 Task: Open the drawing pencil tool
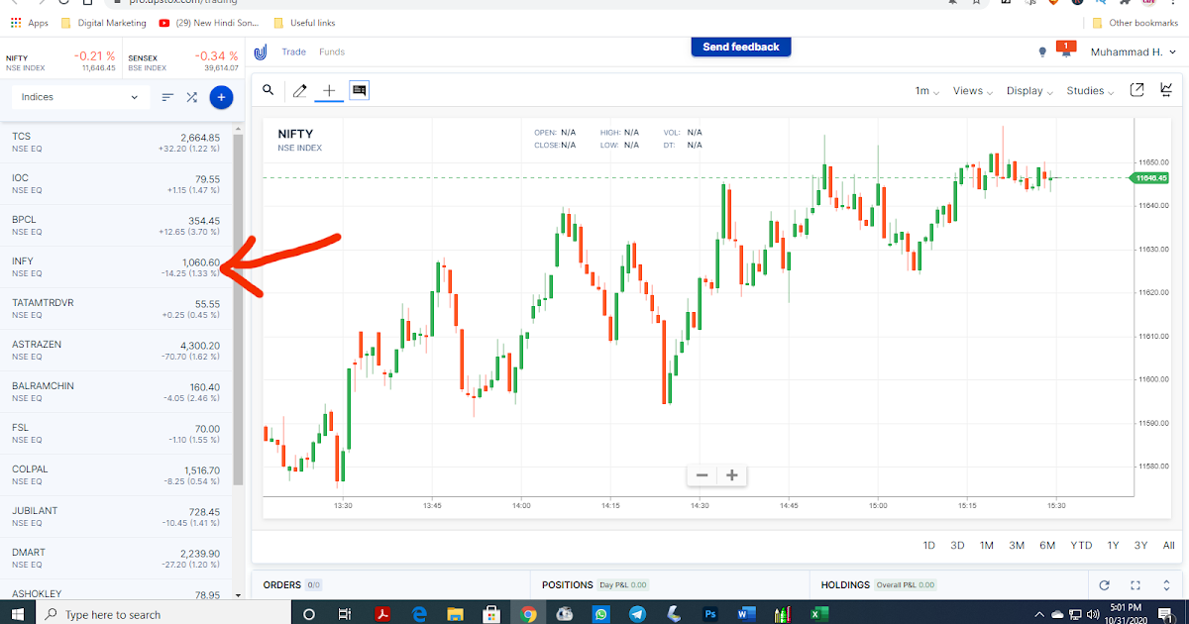(299, 90)
